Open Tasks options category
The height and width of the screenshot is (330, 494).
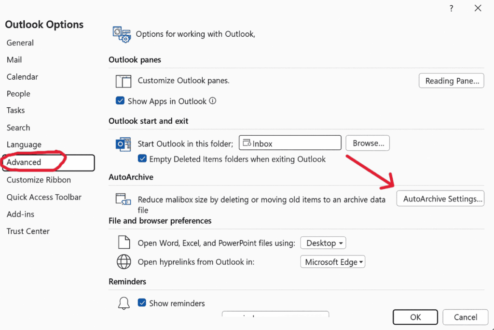pos(15,111)
